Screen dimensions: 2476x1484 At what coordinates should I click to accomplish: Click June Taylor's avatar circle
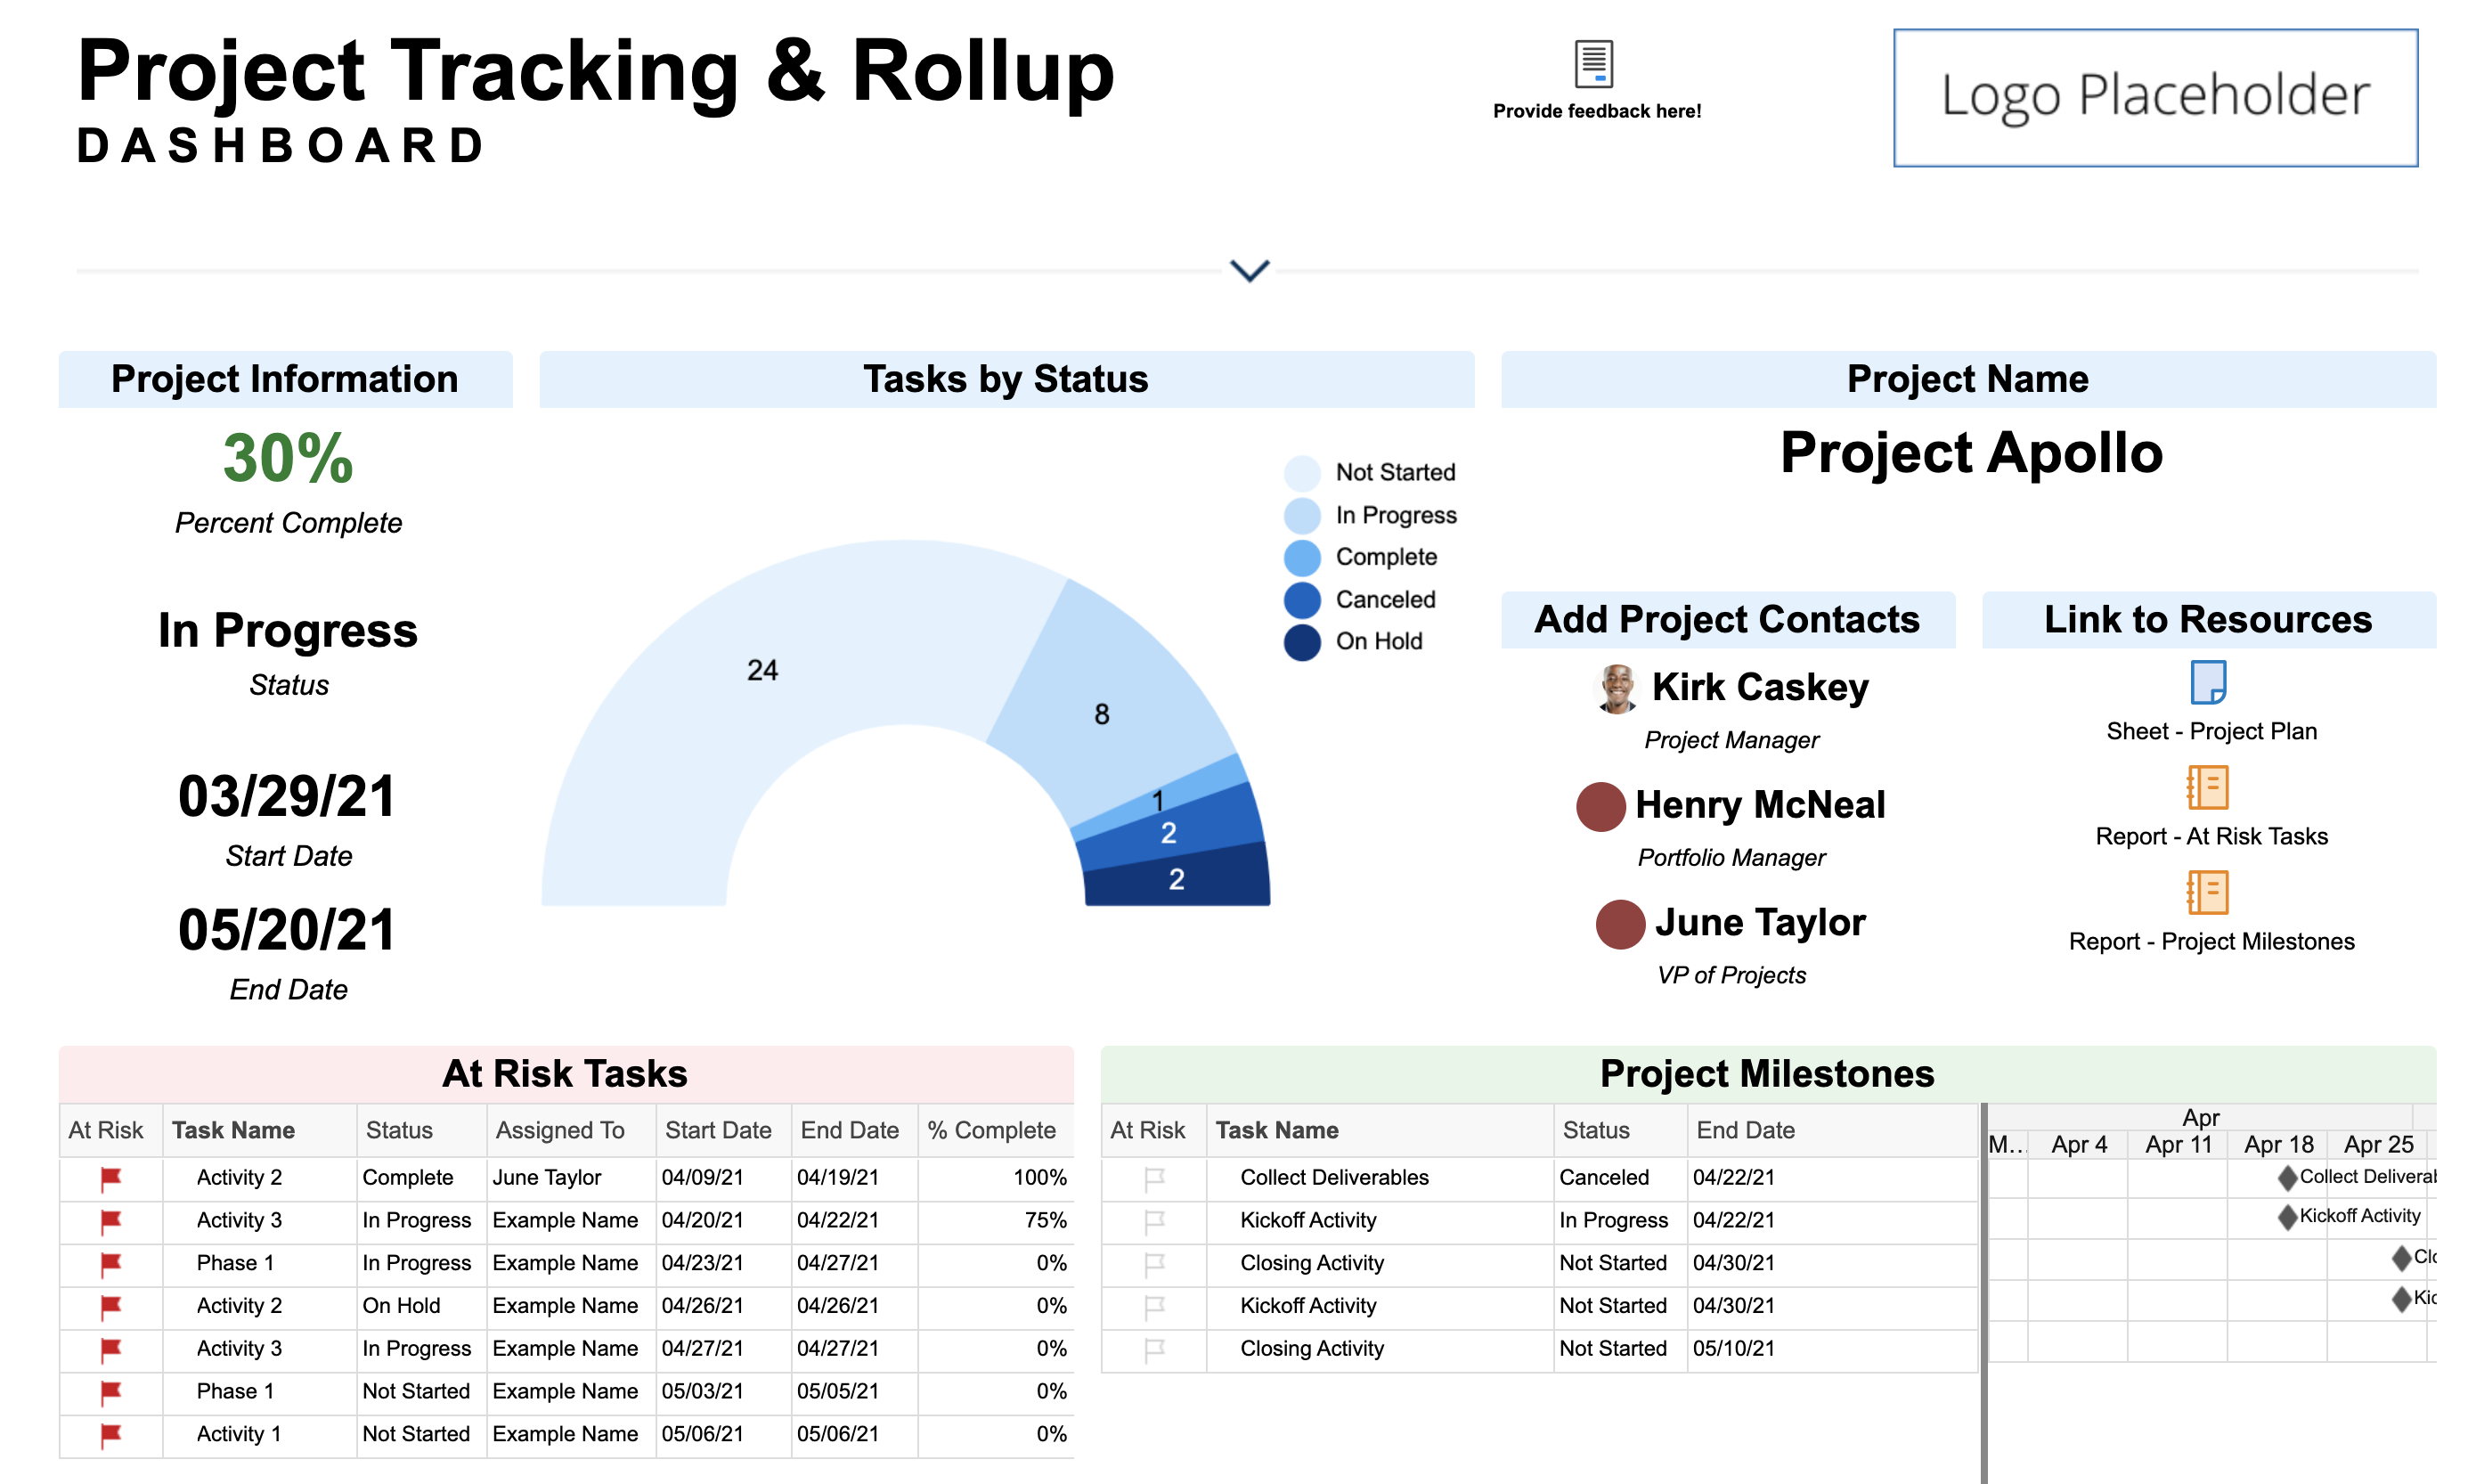(x=1619, y=924)
